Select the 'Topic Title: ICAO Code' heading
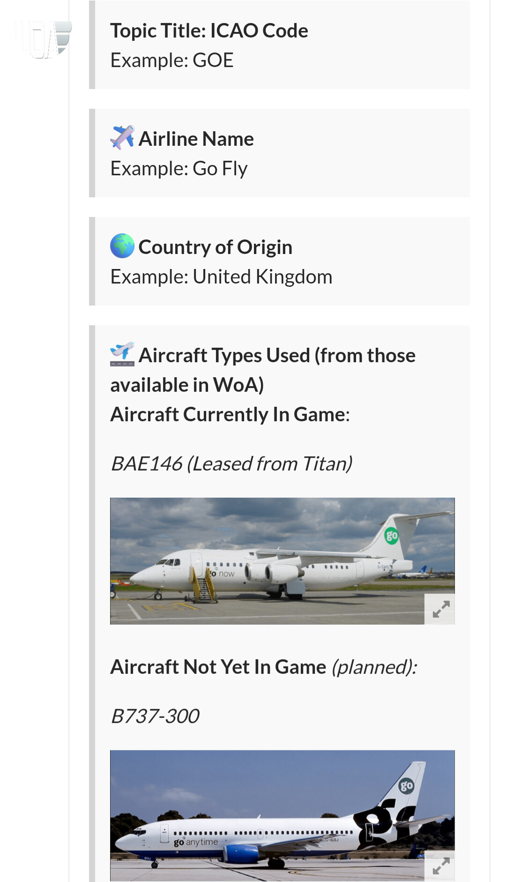Image resolution: width=506 pixels, height=882 pixels. click(209, 31)
